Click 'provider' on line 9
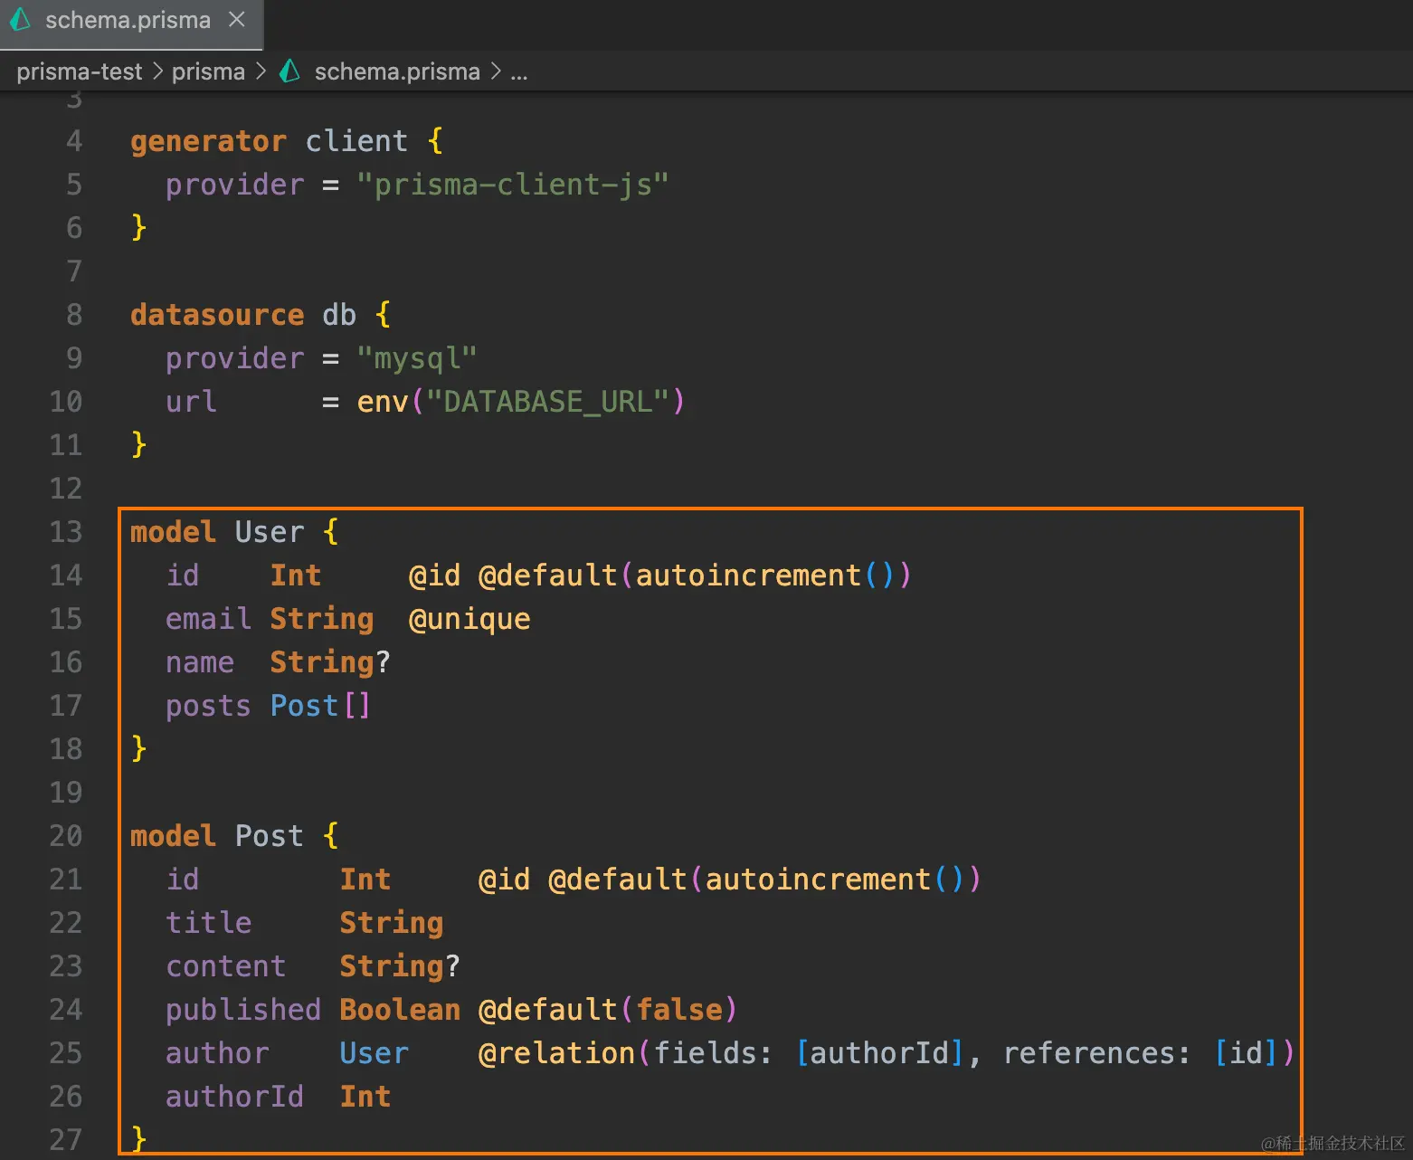The height and width of the screenshot is (1160, 1413). [234, 359]
